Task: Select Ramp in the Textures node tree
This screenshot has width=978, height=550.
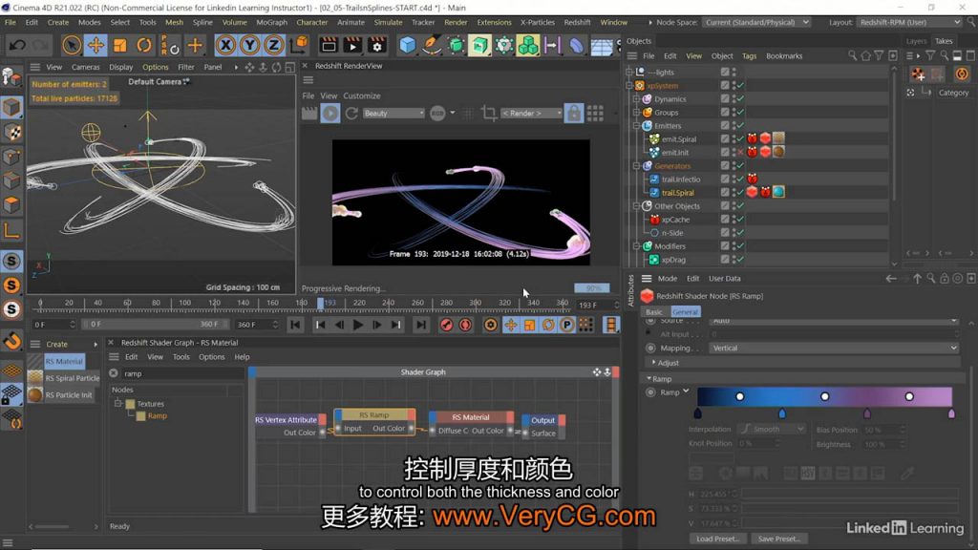Action: (x=158, y=416)
